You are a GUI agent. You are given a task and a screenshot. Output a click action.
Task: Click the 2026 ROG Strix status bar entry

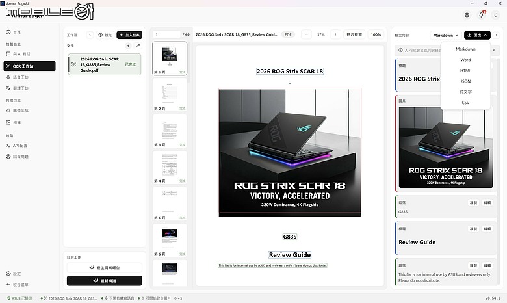(x=69, y=298)
